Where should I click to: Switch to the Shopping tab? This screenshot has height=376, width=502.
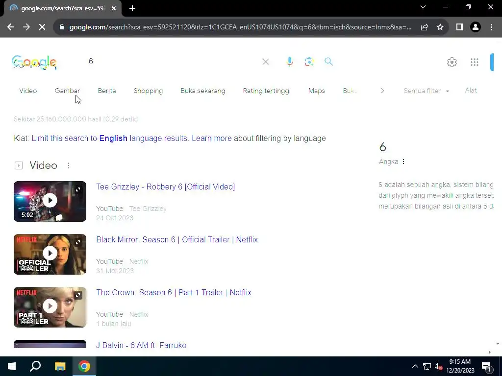148,91
